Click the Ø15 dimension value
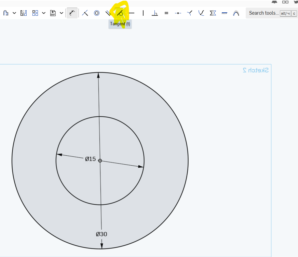The height and width of the screenshot is (257, 298). click(91, 159)
